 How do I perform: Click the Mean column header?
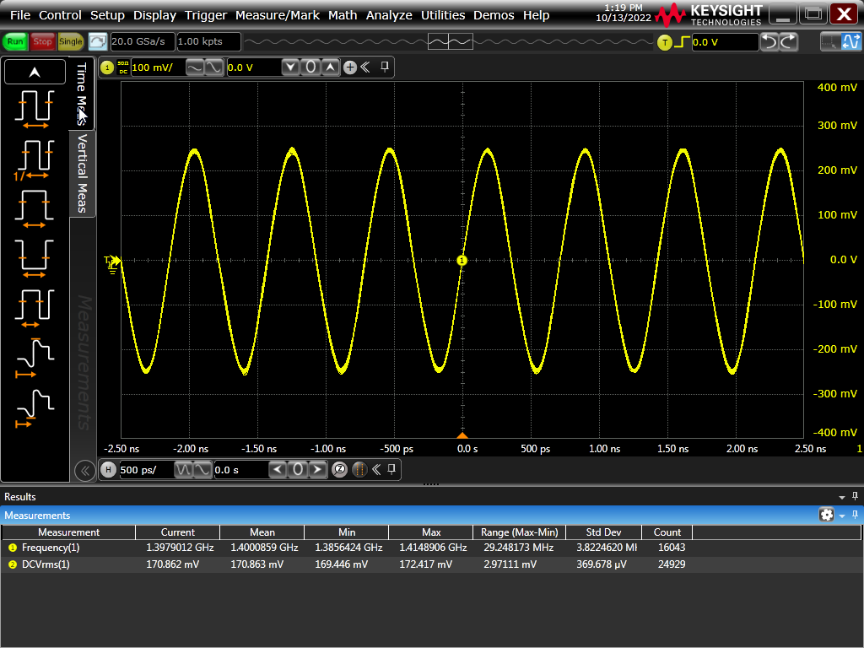click(262, 532)
